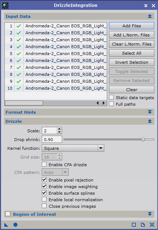Viewport: 158px width, 230px height.
Task: Click the Add Files button
Action: click(x=131, y=26)
